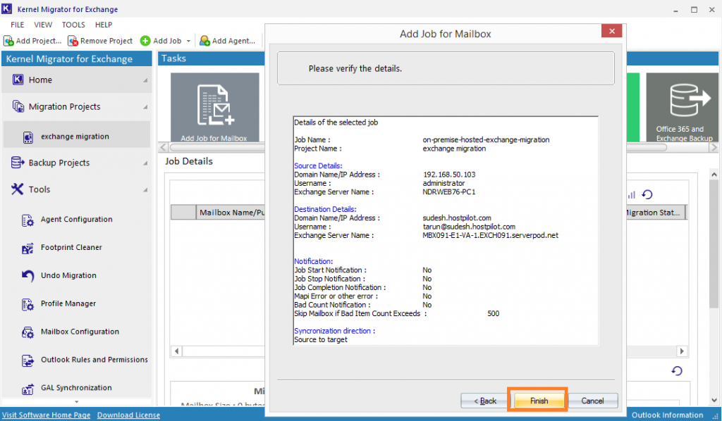Open the Add Job dropdown arrow

pos(188,41)
